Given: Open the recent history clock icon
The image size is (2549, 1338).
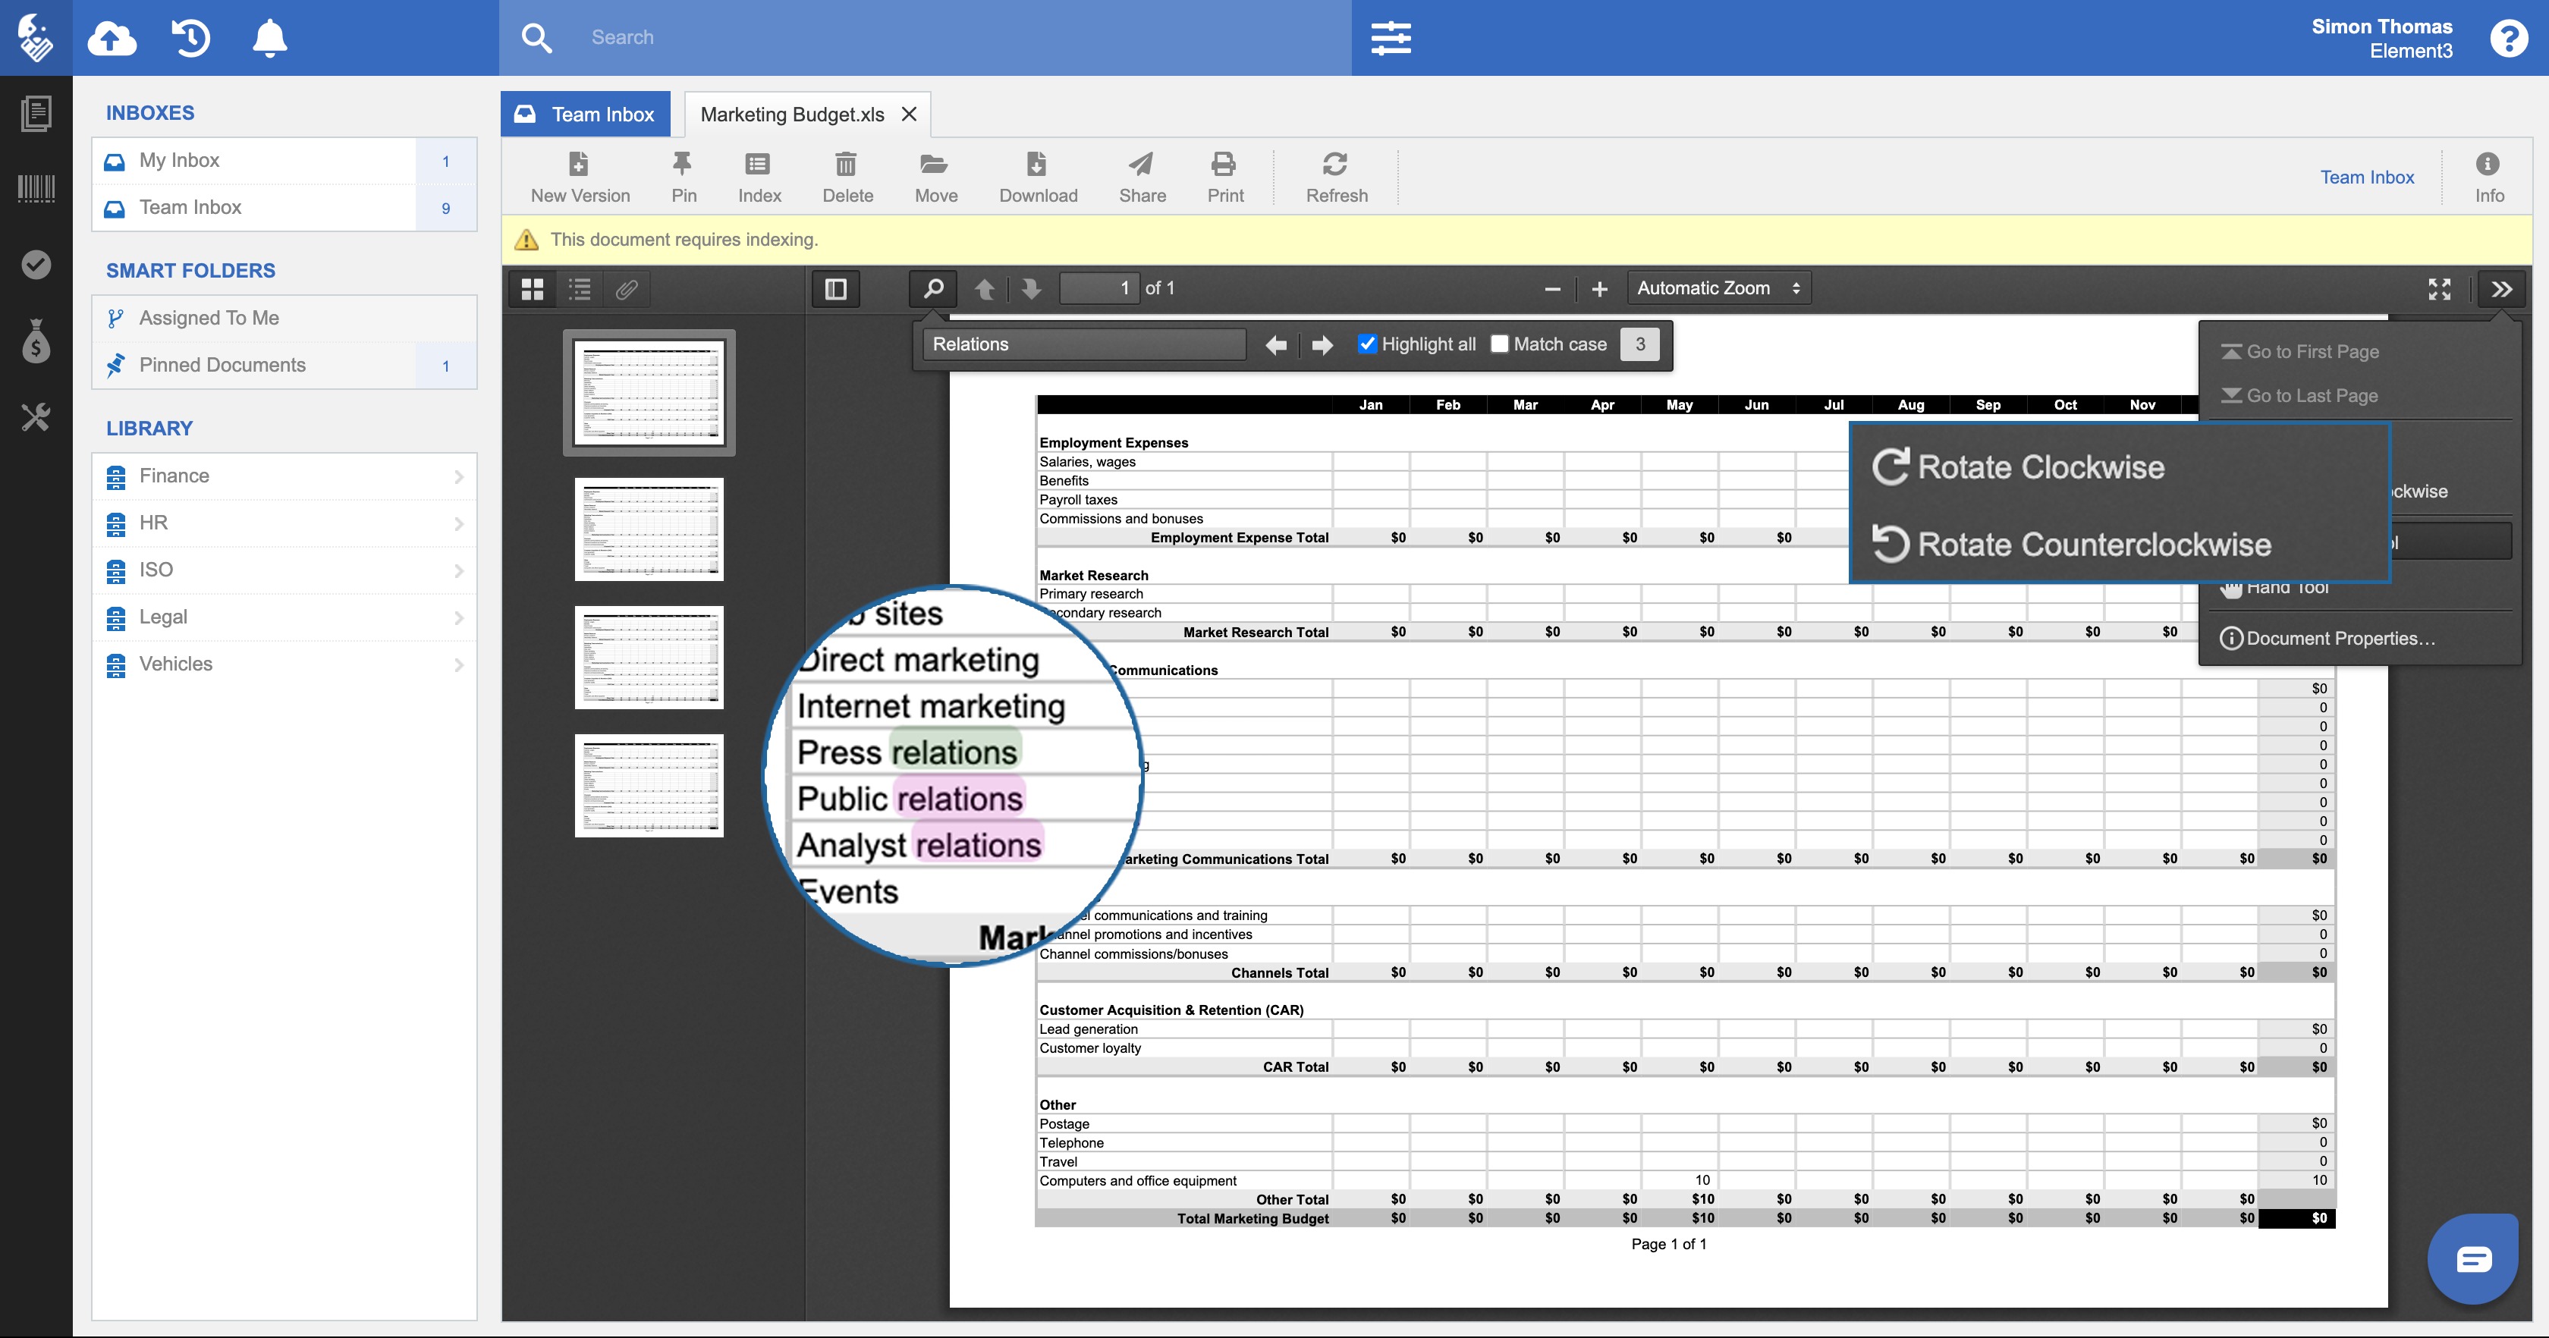Looking at the screenshot, I should [190, 39].
